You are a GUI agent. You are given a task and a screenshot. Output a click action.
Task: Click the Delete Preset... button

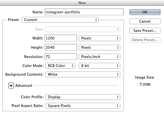145,40
